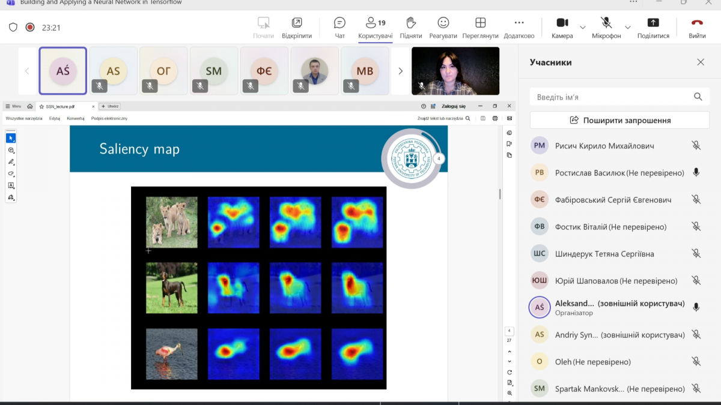Unmute using the Мікрофон button
The width and height of the screenshot is (721, 405).
(x=606, y=27)
